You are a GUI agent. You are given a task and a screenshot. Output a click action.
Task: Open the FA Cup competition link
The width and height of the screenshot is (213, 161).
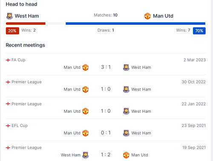18,60
